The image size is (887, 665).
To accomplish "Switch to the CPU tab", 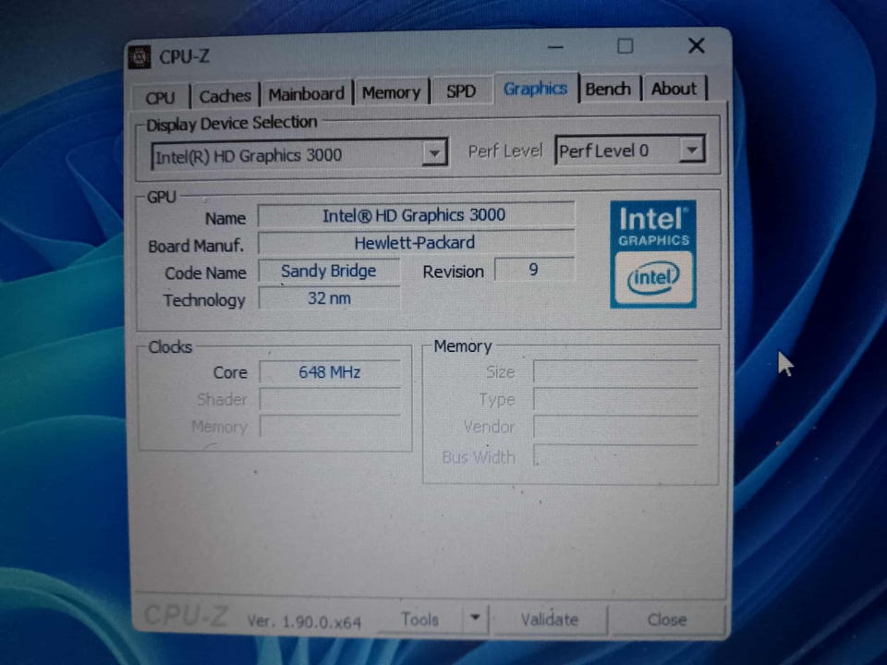I will pyautogui.click(x=160, y=97).
